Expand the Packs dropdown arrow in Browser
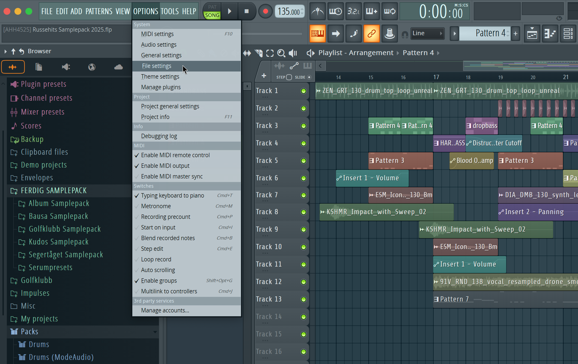 pyautogui.click(x=155, y=332)
